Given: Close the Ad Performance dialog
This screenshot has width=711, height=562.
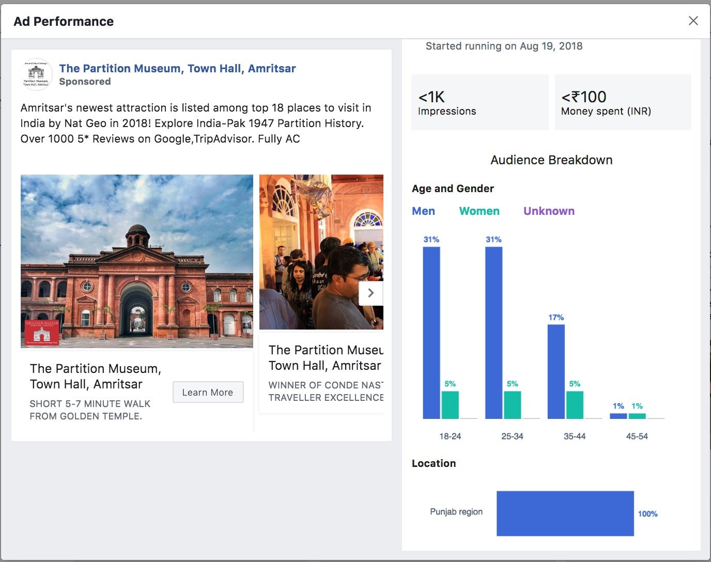Looking at the screenshot, I should [693, 21].
